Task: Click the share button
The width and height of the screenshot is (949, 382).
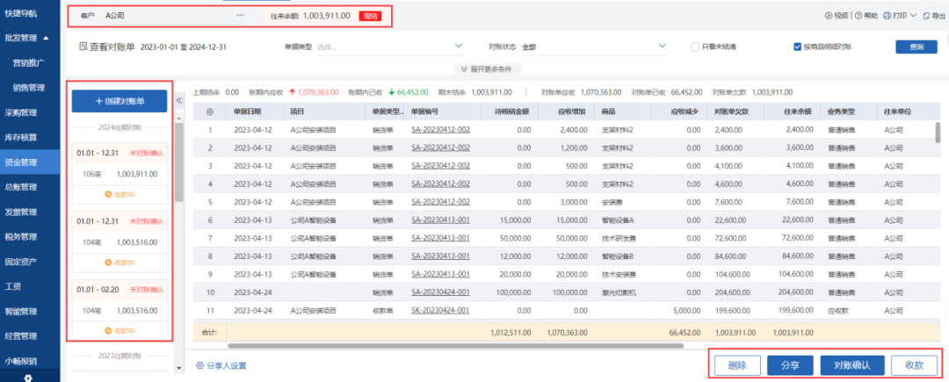Action: 790,365
